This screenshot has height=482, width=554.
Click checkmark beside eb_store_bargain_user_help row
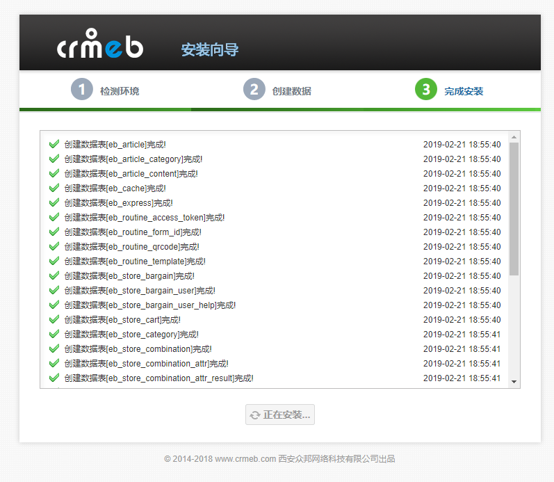[54, 305]
